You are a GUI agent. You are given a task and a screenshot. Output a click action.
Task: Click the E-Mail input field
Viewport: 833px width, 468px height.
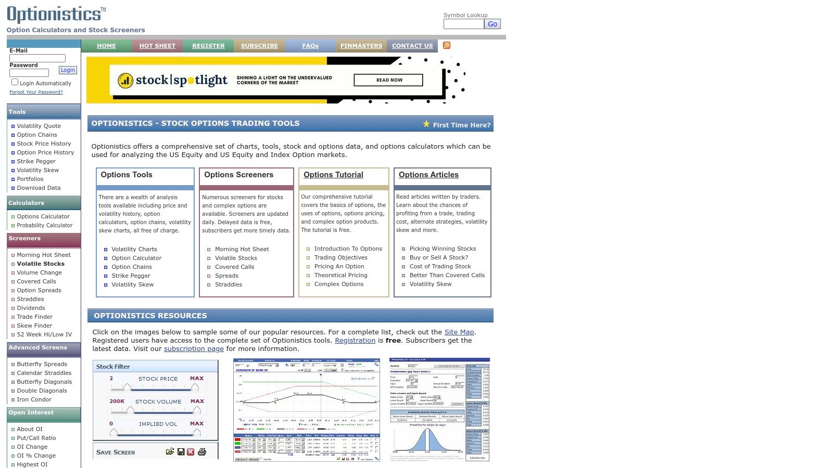(37, 58)
